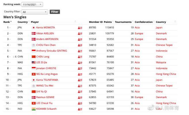189x115 pixels.
Task: Open KIDAMBI Srikanth player link
Action: point(46,109)
